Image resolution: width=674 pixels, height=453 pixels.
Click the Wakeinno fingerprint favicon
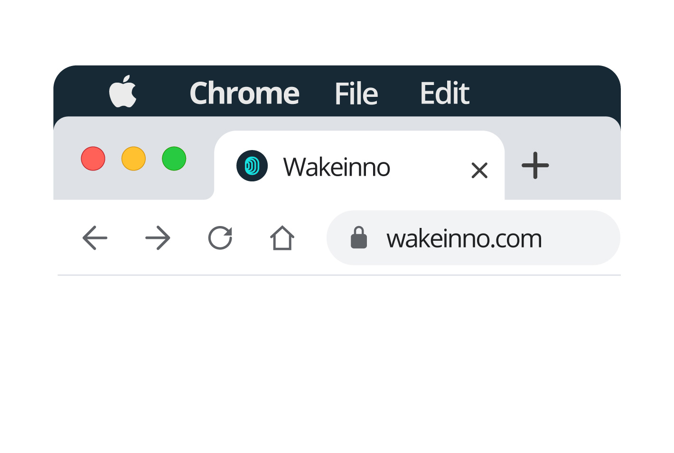point(252,166)
